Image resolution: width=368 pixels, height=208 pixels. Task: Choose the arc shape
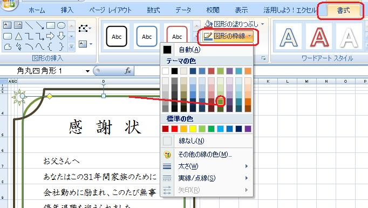(29, 47)
